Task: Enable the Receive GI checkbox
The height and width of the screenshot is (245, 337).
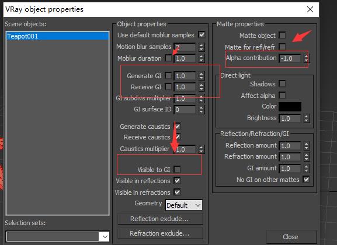Action: click(168, 87)
